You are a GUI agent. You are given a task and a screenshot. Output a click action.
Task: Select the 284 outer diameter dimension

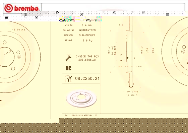pyautogui.click(x=153, y=50)
